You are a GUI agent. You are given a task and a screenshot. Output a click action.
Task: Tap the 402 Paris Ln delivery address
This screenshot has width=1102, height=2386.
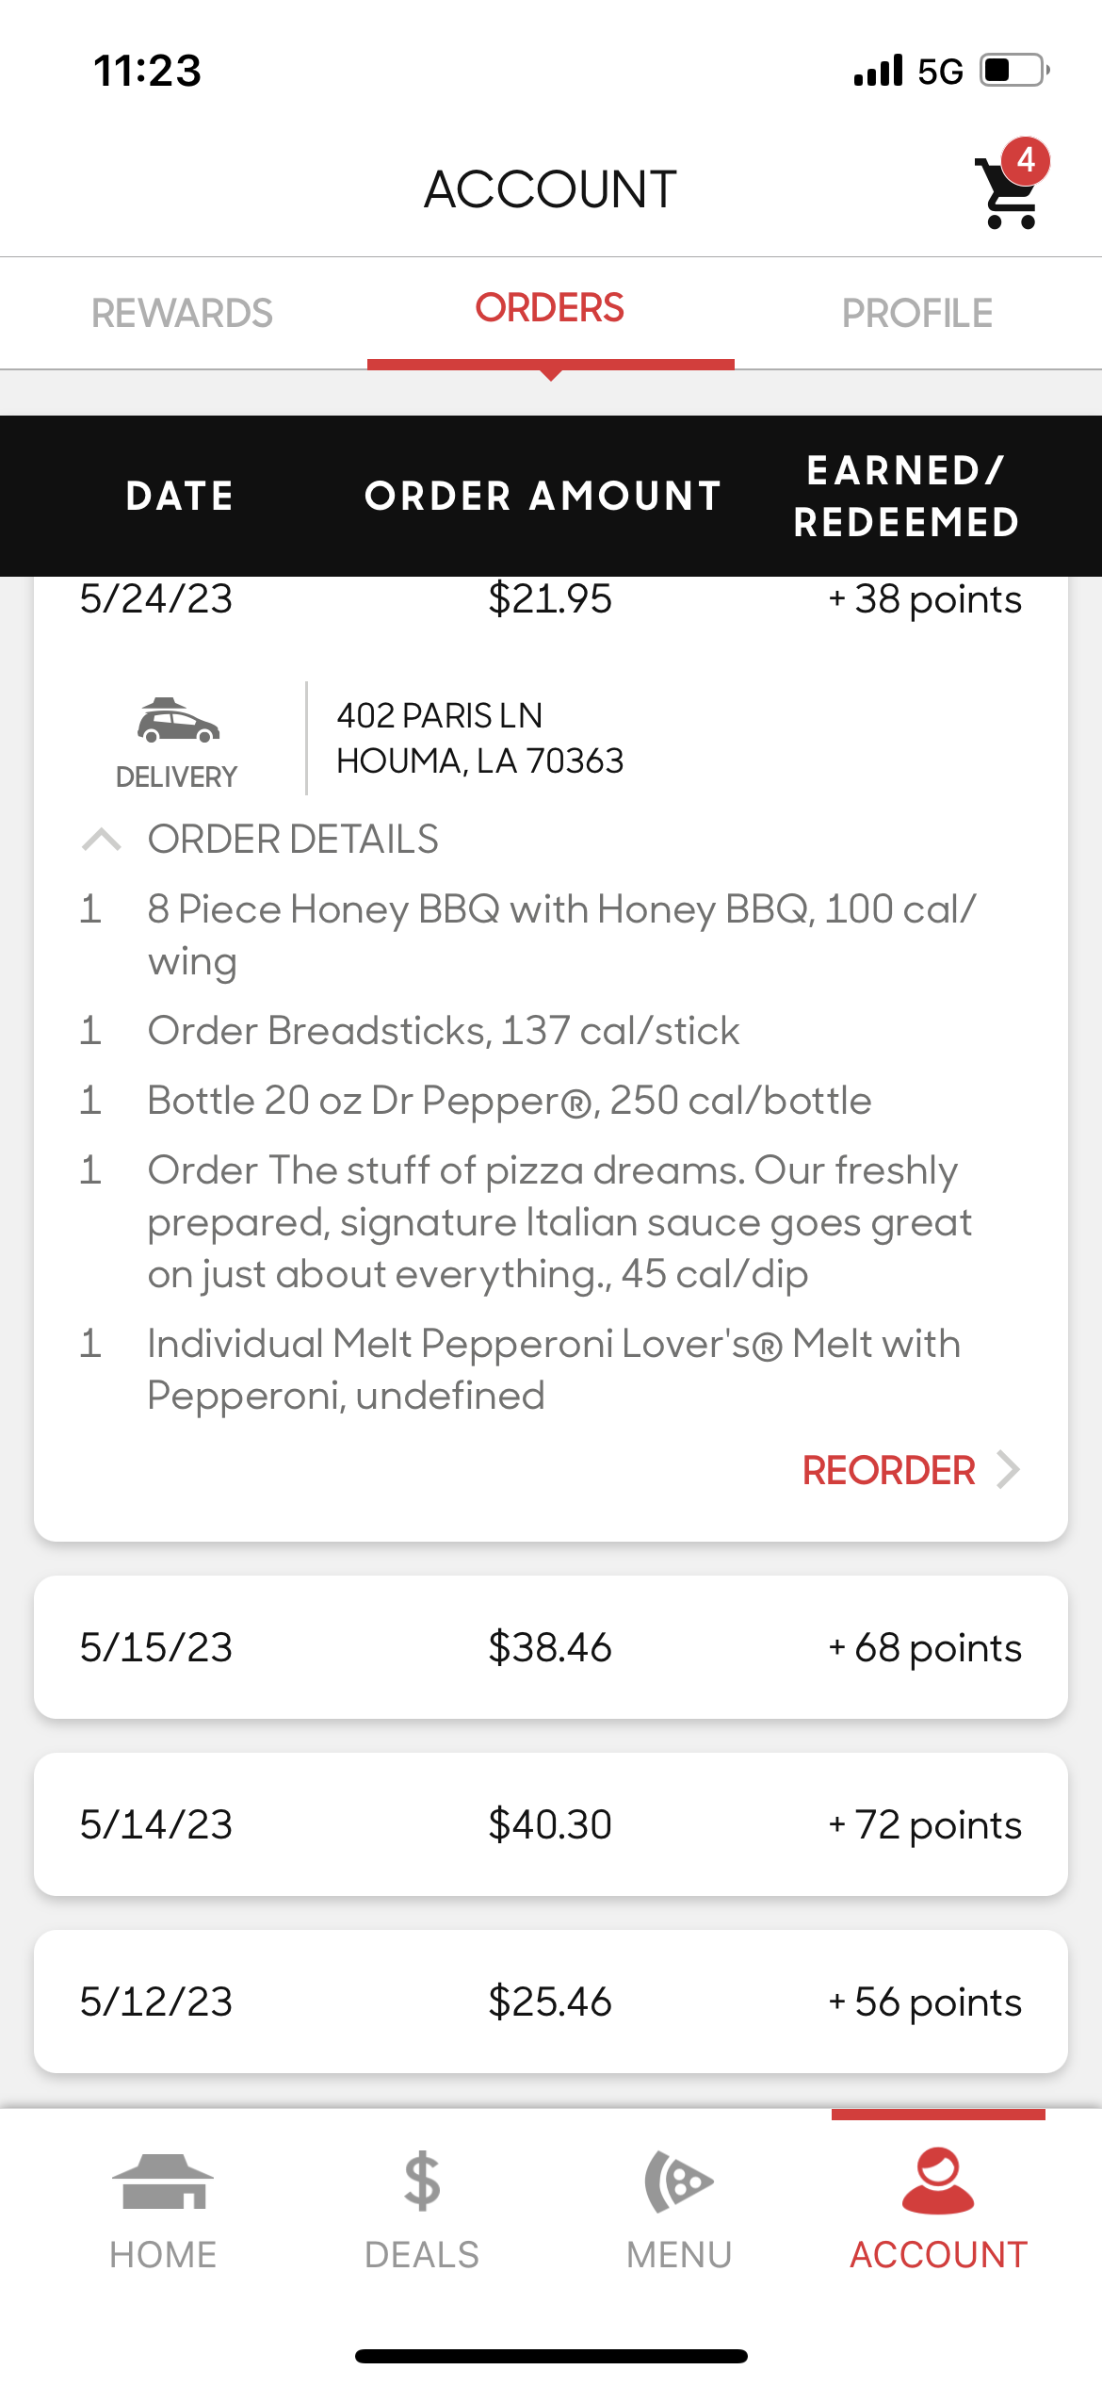click(x=480, y=738)
